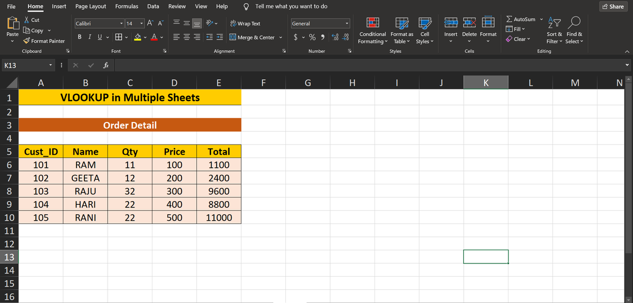Apply Comma Style

point(322,37)
